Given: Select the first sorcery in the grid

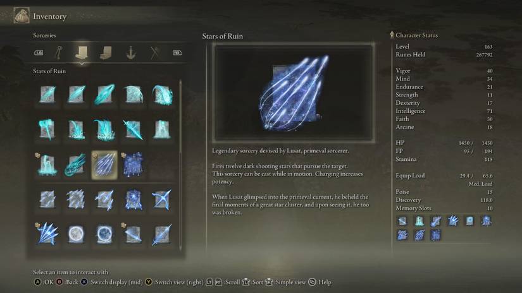Looking at the screenshot, I should pyautogui.click(x=47, y=95).
